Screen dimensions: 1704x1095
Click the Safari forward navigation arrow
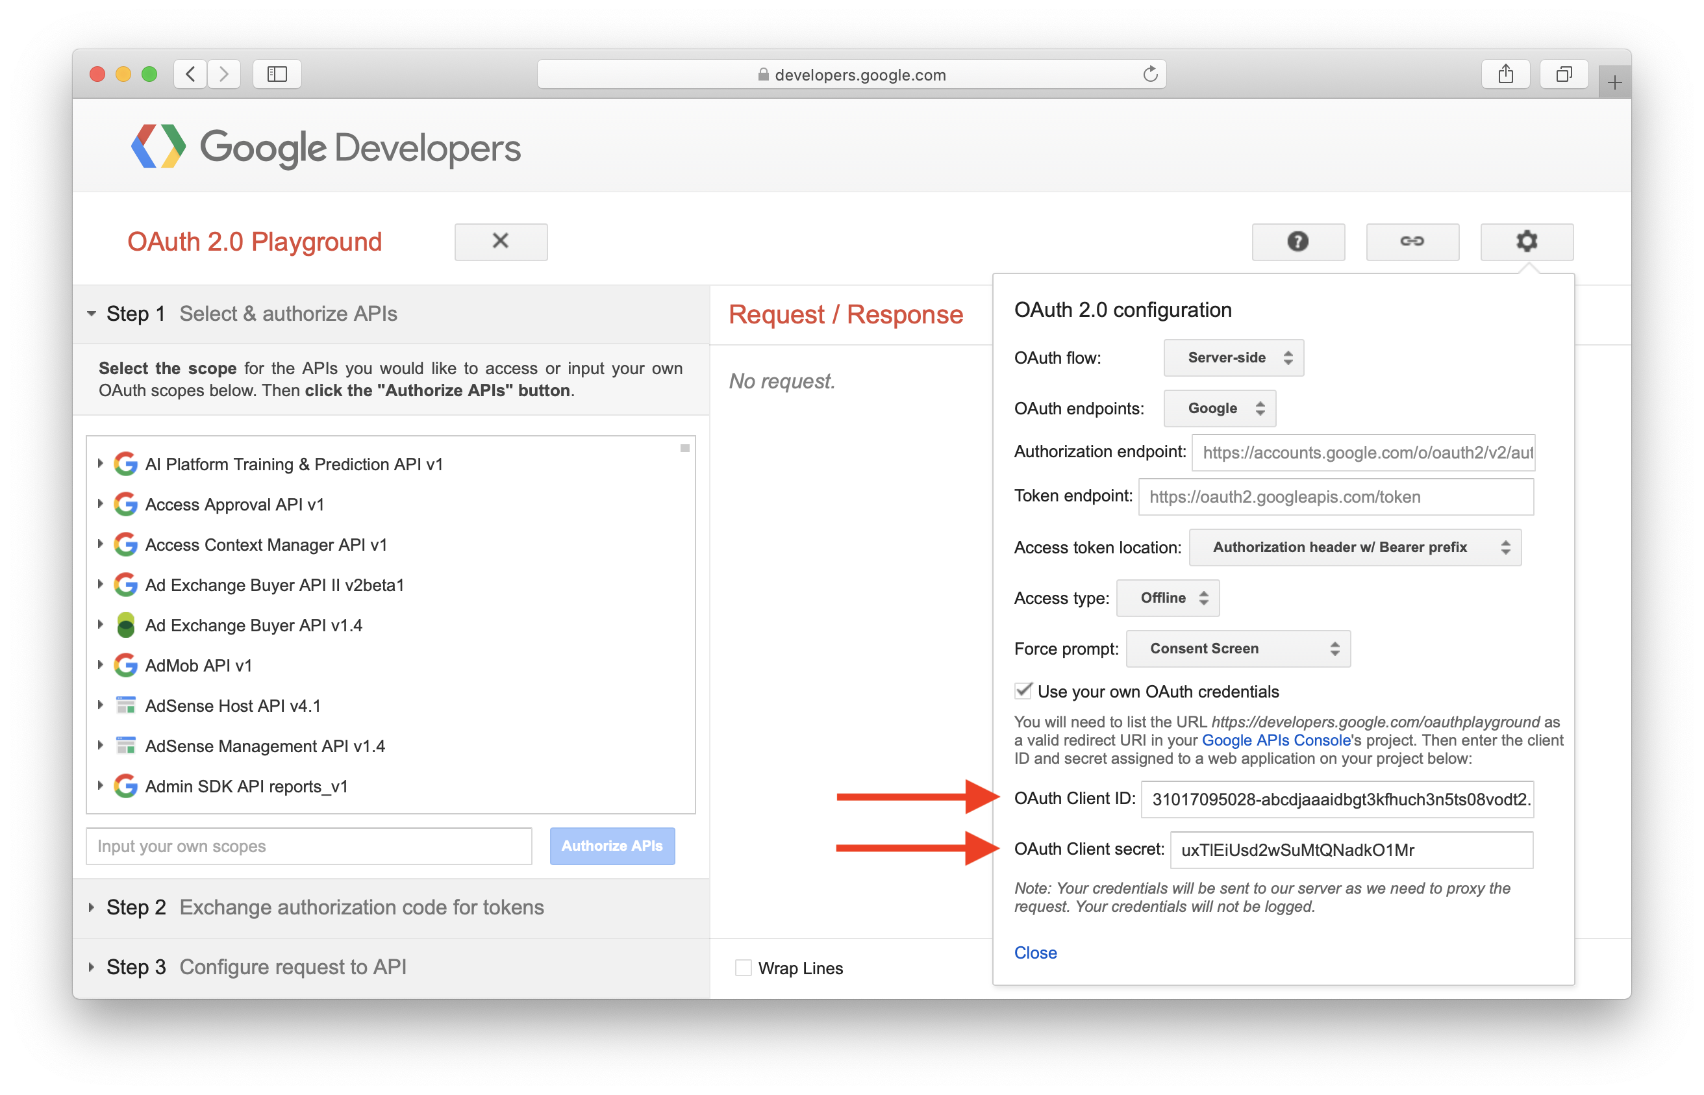(224, 74)
